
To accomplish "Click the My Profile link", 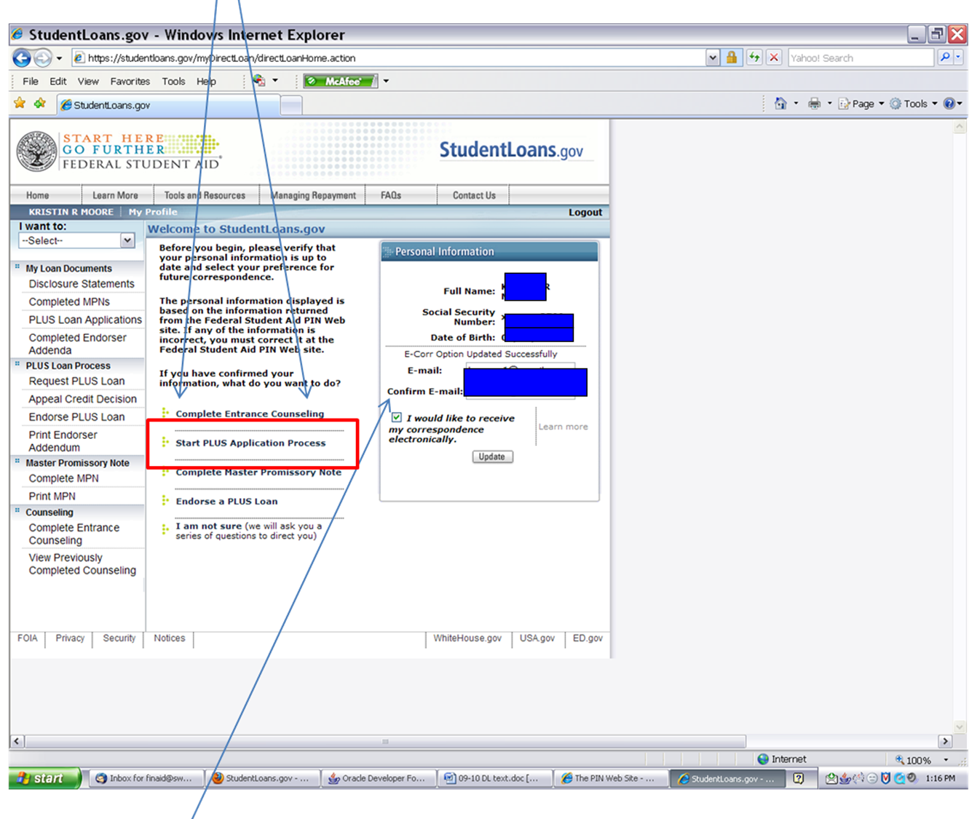I will pyautogui.click(x=153, y=212).
